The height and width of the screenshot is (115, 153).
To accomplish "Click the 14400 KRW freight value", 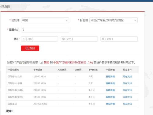I will [40, 97].
